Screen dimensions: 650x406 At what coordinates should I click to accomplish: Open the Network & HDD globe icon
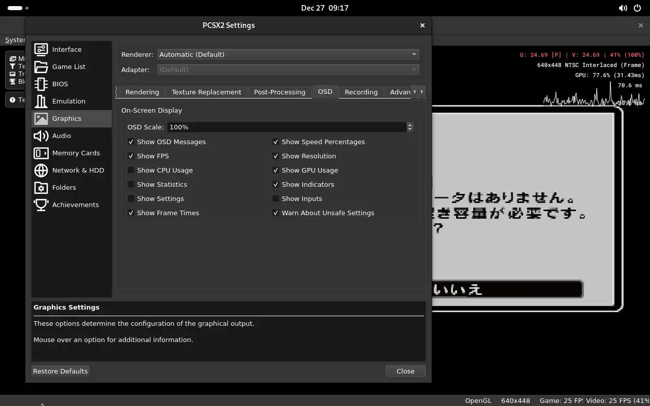coord(41,170)
